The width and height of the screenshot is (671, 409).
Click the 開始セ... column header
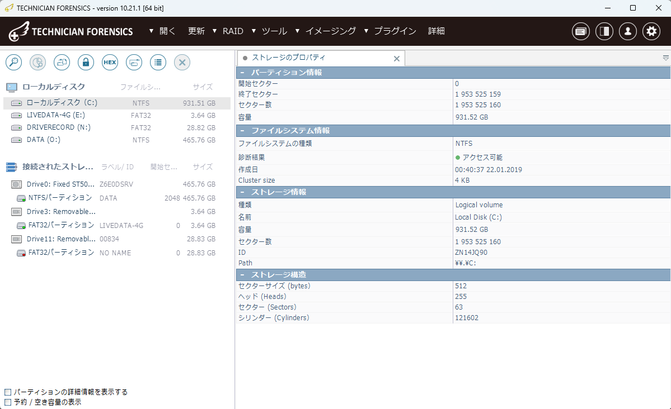point(164,167)
